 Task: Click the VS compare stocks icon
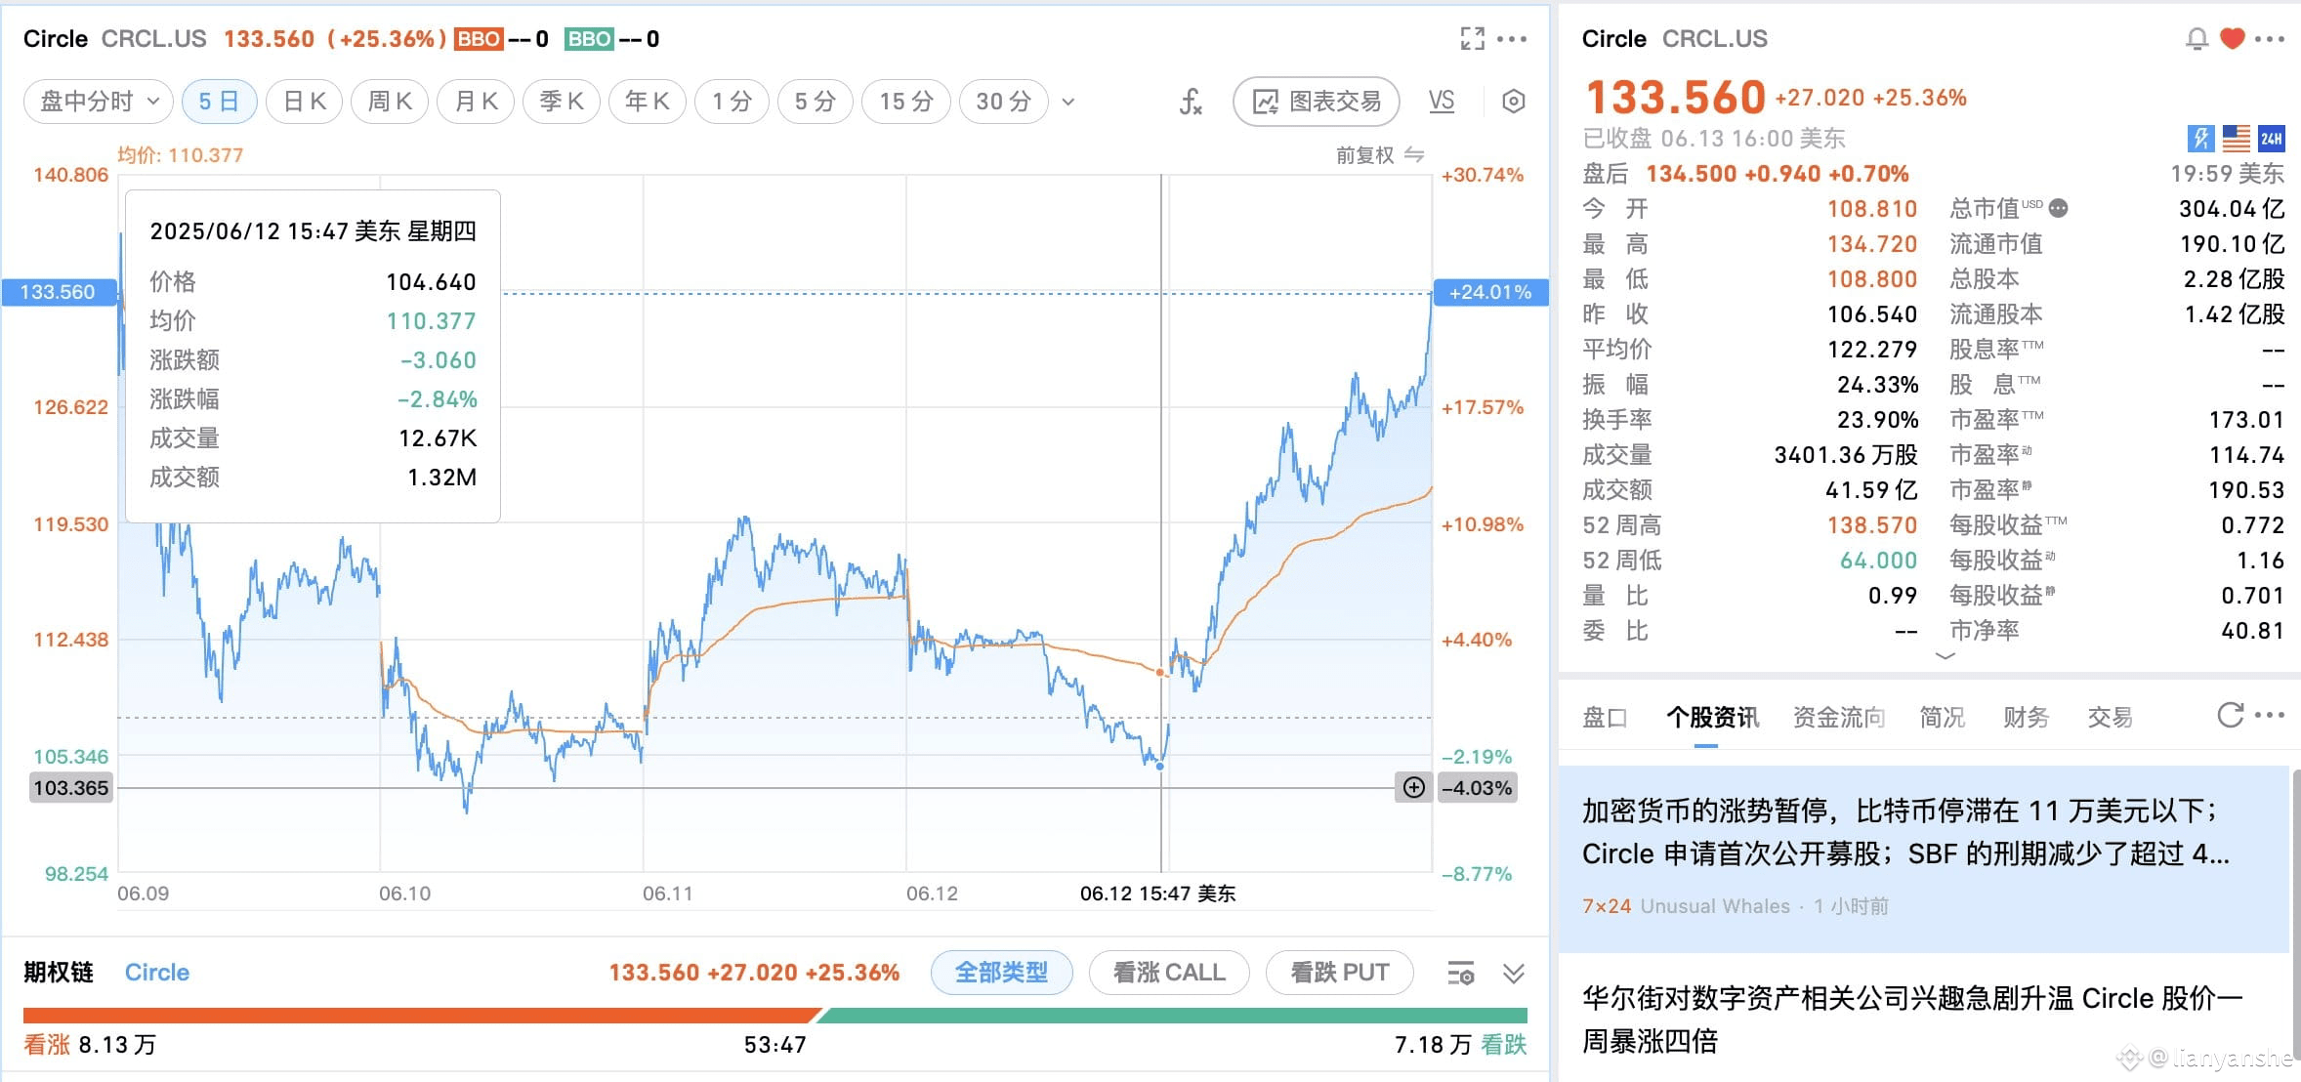tap(1442, 102)
